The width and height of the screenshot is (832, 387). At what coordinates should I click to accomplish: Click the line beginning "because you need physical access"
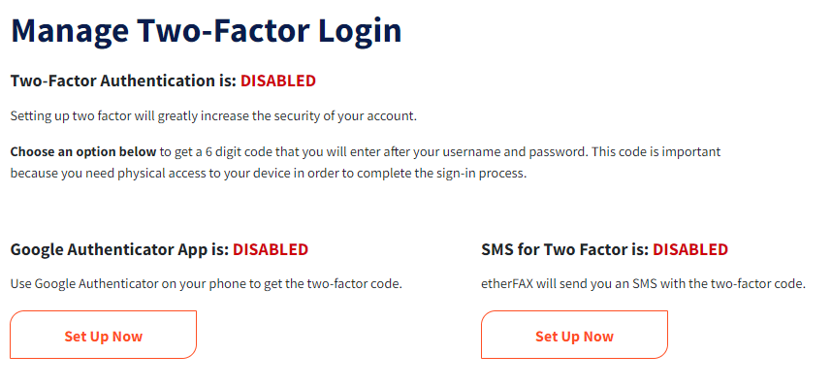pyautogui.click(x=269, y=174)
